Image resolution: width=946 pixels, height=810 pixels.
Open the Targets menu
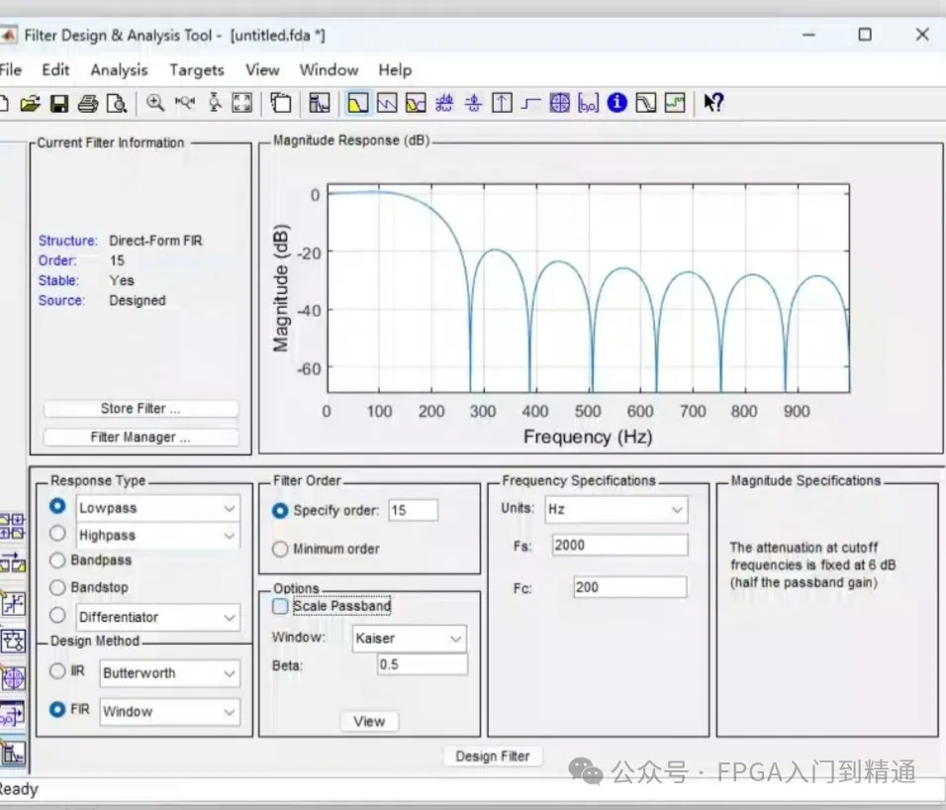[x=196, y=70]
